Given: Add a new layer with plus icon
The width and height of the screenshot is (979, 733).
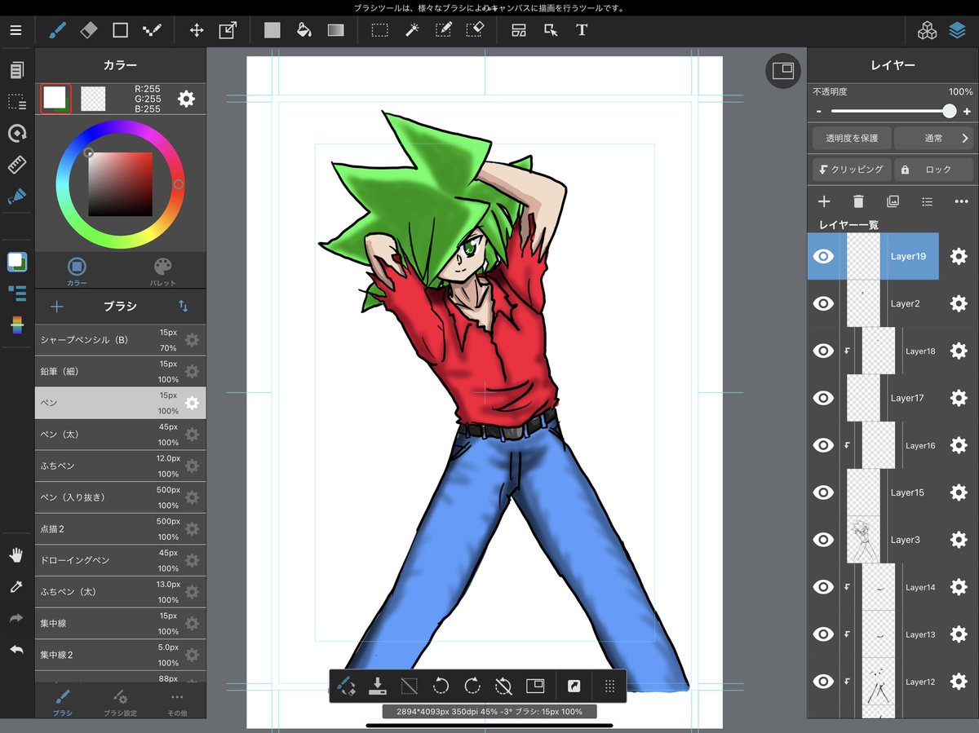Looking at the screenshot, I should click(824, 201).
